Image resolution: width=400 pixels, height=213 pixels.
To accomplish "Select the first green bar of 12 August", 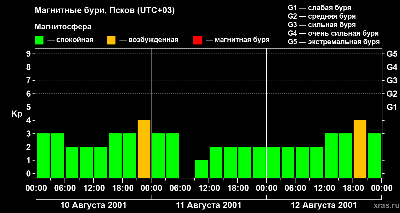I will [274, 162].
